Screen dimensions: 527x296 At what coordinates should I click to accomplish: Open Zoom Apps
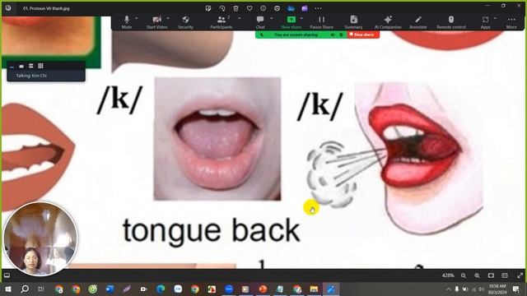(x=485, y=22)
